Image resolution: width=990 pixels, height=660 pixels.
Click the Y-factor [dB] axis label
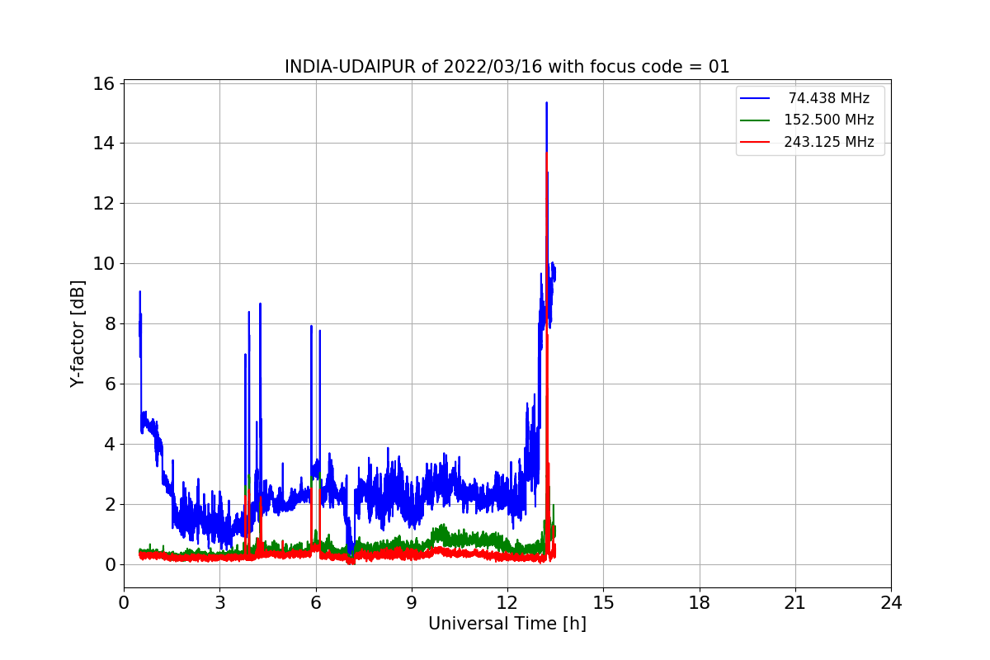pos(78,333)
